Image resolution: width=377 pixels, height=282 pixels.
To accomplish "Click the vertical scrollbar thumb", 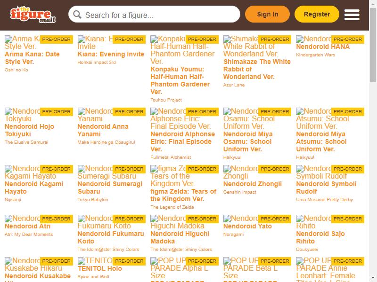I will 373,45.
